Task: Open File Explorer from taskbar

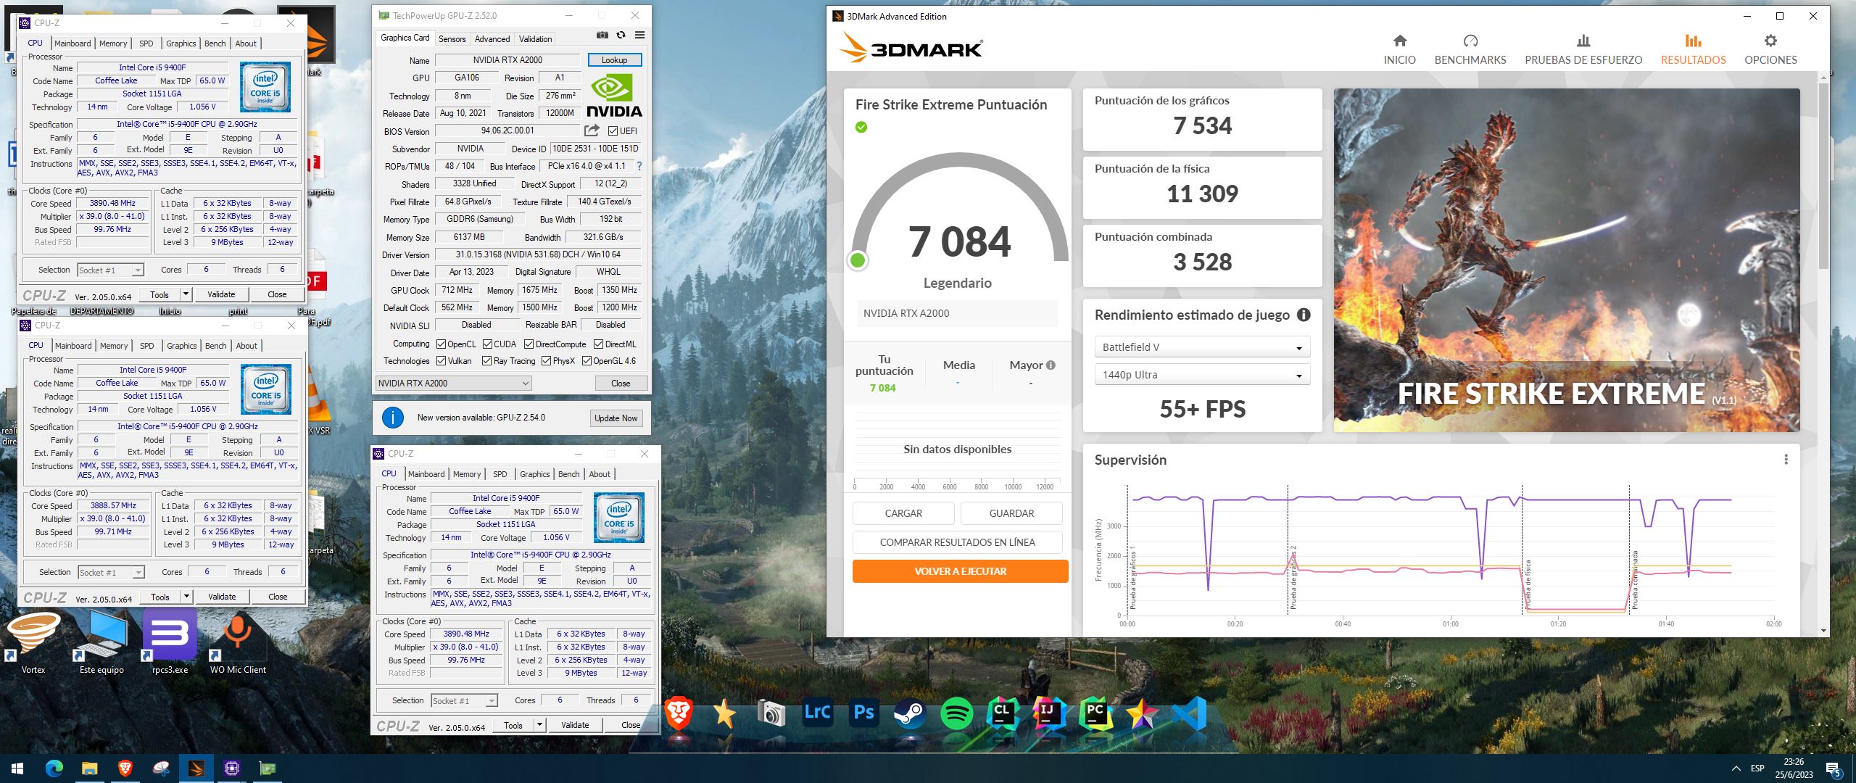Action: [x=89, y=768]
